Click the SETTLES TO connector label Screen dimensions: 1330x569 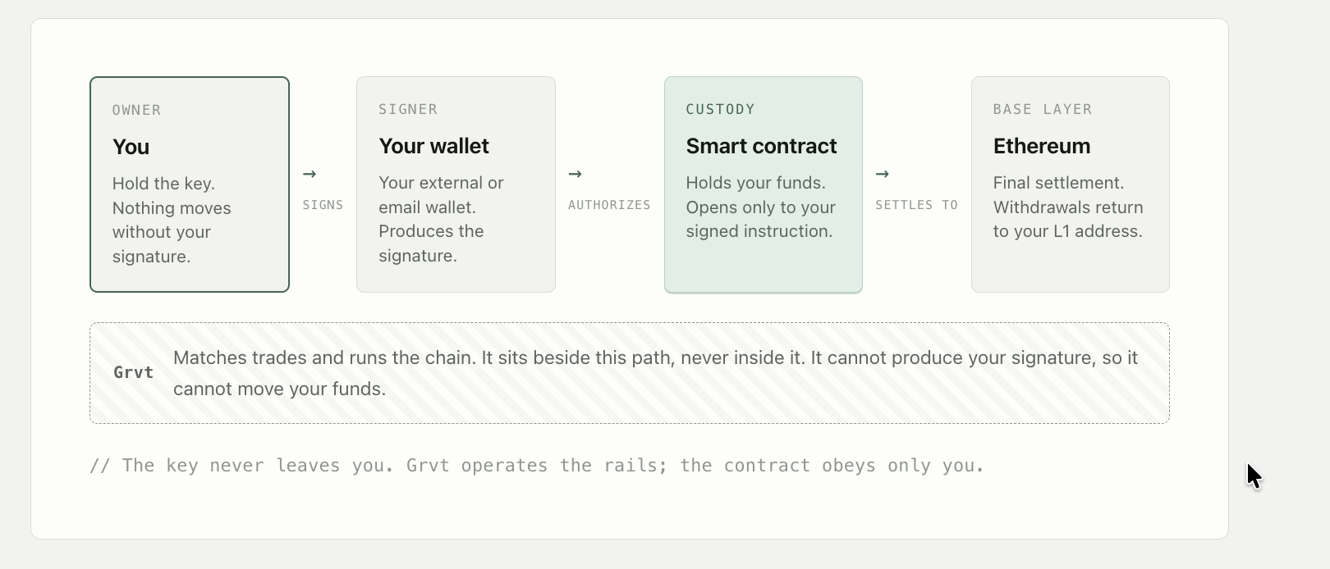[x=916, y=205]
